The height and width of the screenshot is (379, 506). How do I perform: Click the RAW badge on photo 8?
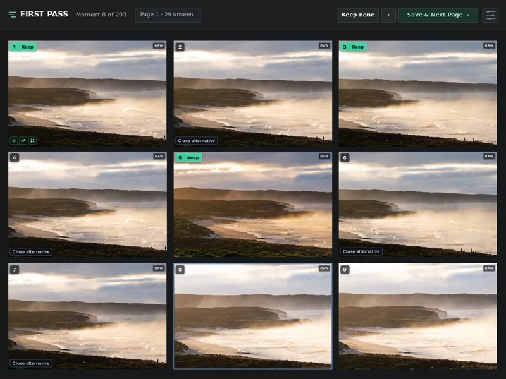(324, 268)
